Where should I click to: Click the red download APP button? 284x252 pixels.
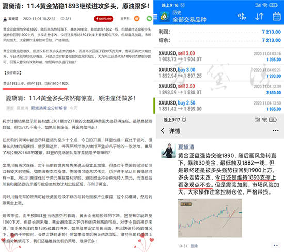[x=104, y=19]
